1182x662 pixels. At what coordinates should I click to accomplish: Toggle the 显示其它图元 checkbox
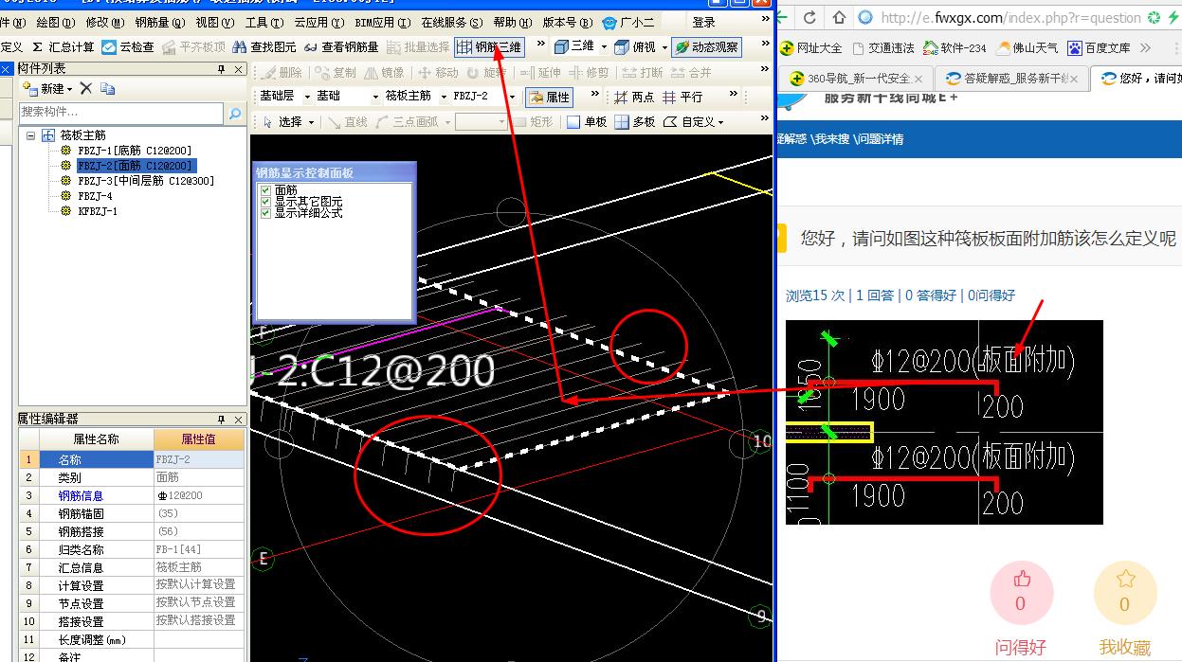click(265, 202)
